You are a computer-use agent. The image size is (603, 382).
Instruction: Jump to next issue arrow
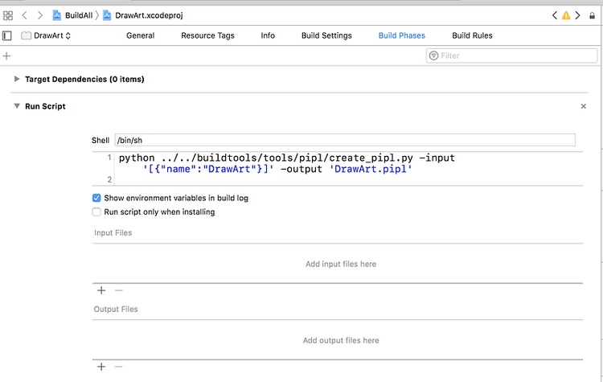tap(577, 15)
